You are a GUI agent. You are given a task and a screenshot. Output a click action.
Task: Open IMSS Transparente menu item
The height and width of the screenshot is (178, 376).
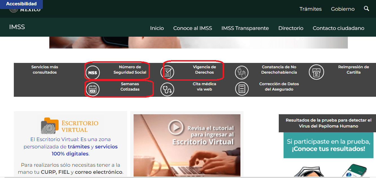pos(245,28)
